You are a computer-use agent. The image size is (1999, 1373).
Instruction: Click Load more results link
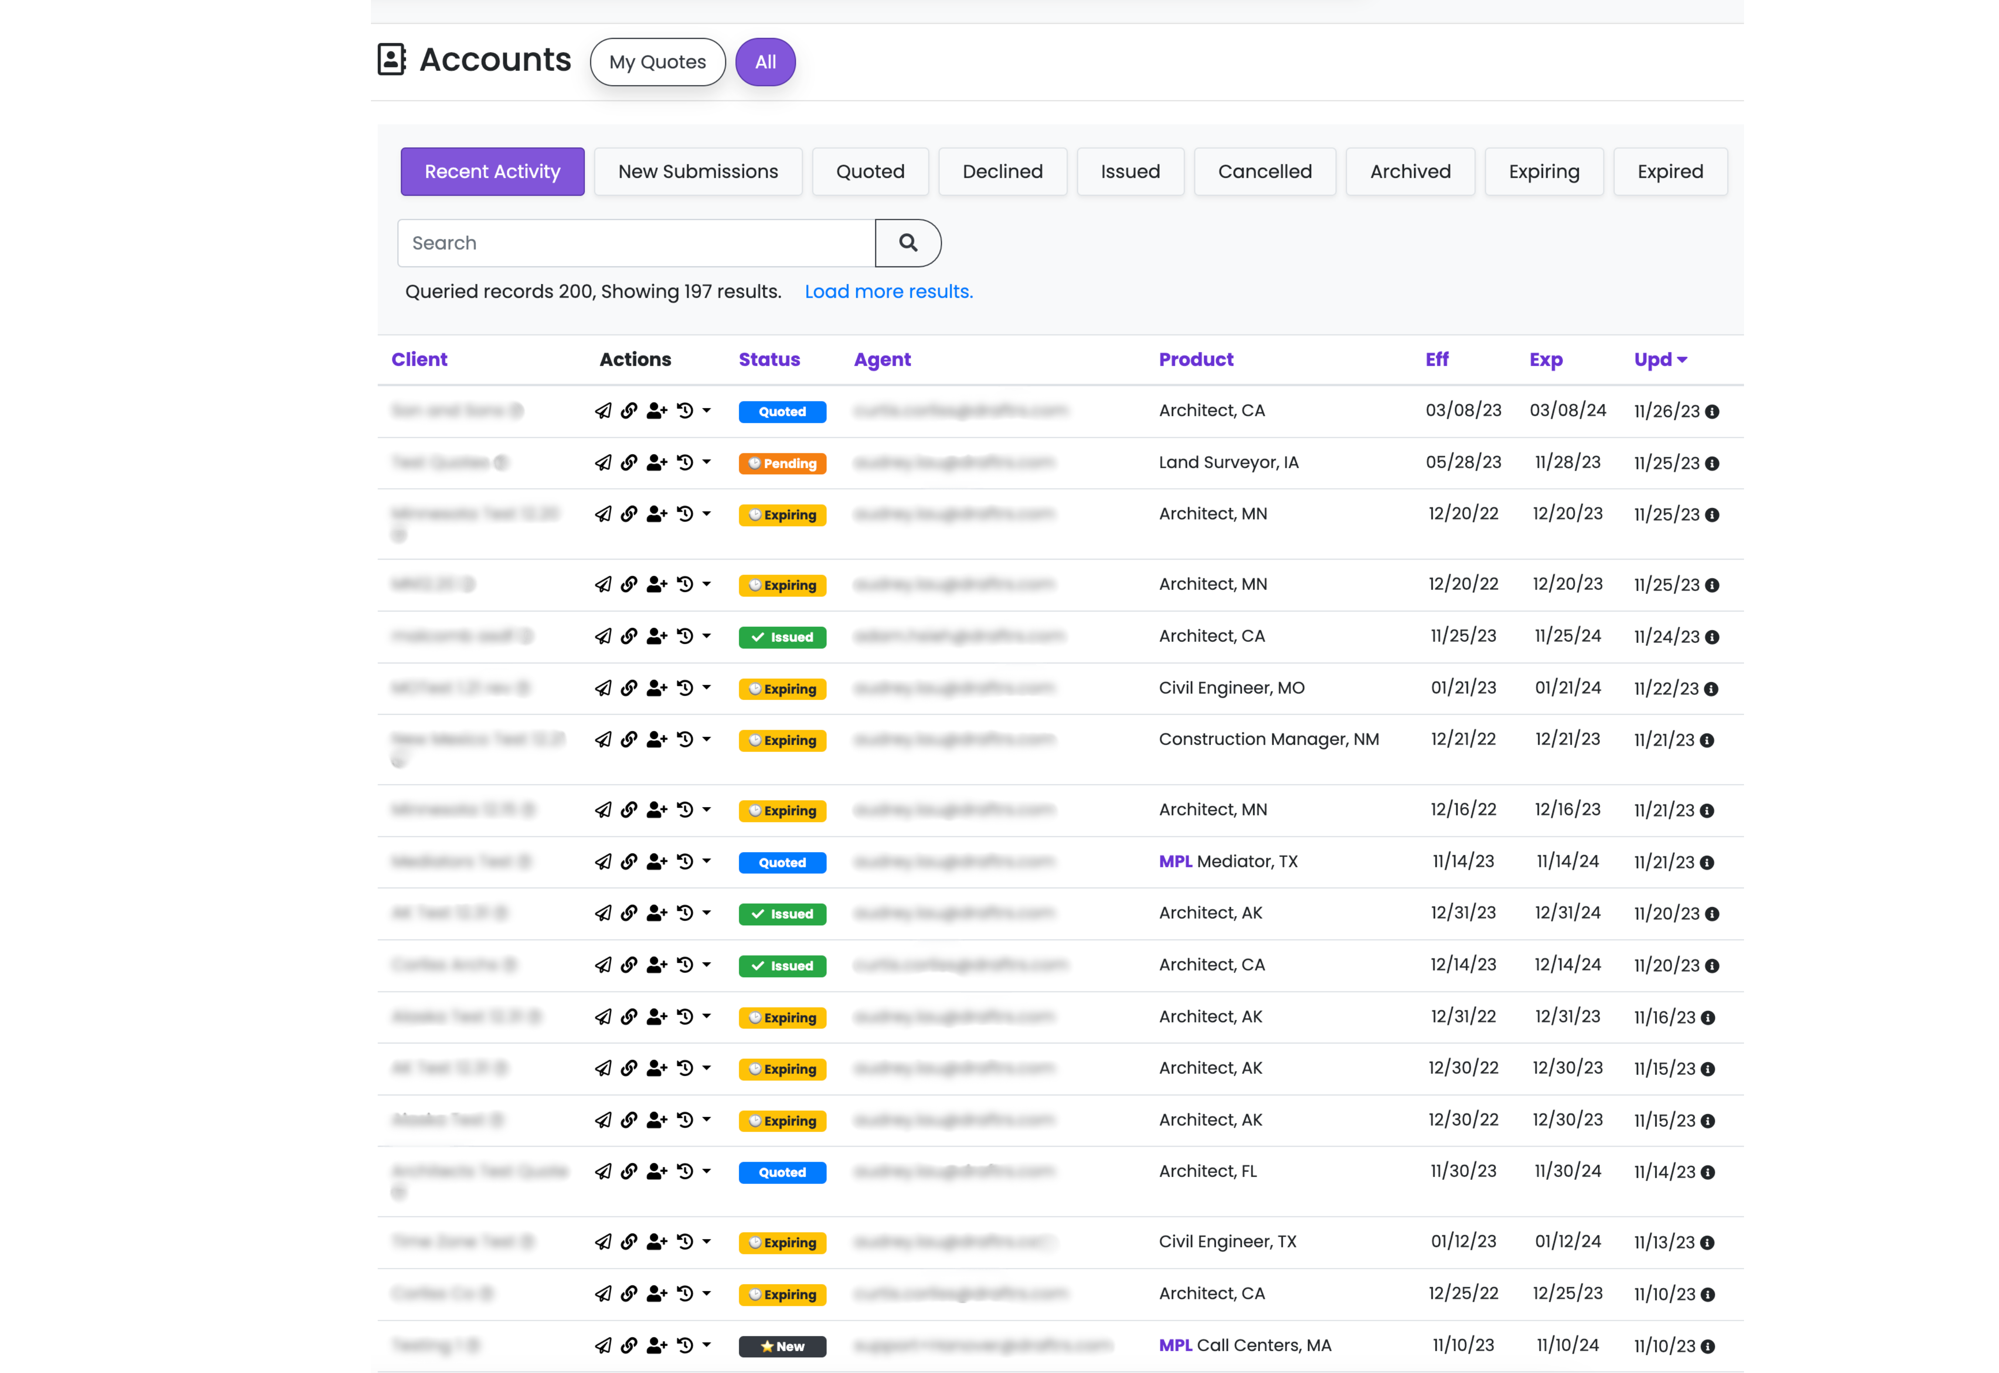click(888, 292)
